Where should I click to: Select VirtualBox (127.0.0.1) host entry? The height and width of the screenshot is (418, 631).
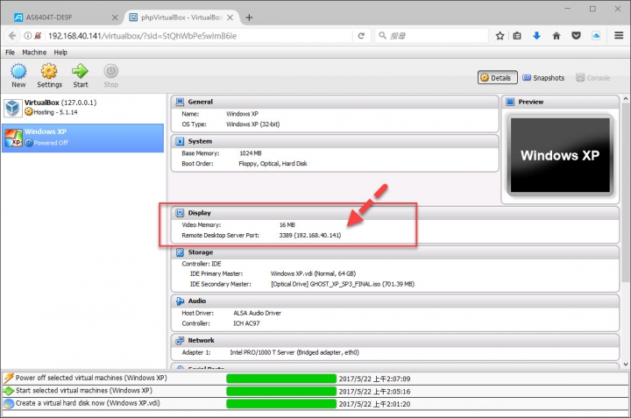pos(83,108)
